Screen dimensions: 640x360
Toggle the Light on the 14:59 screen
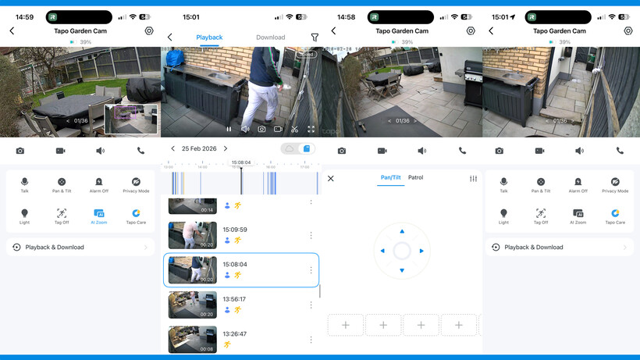24,216
